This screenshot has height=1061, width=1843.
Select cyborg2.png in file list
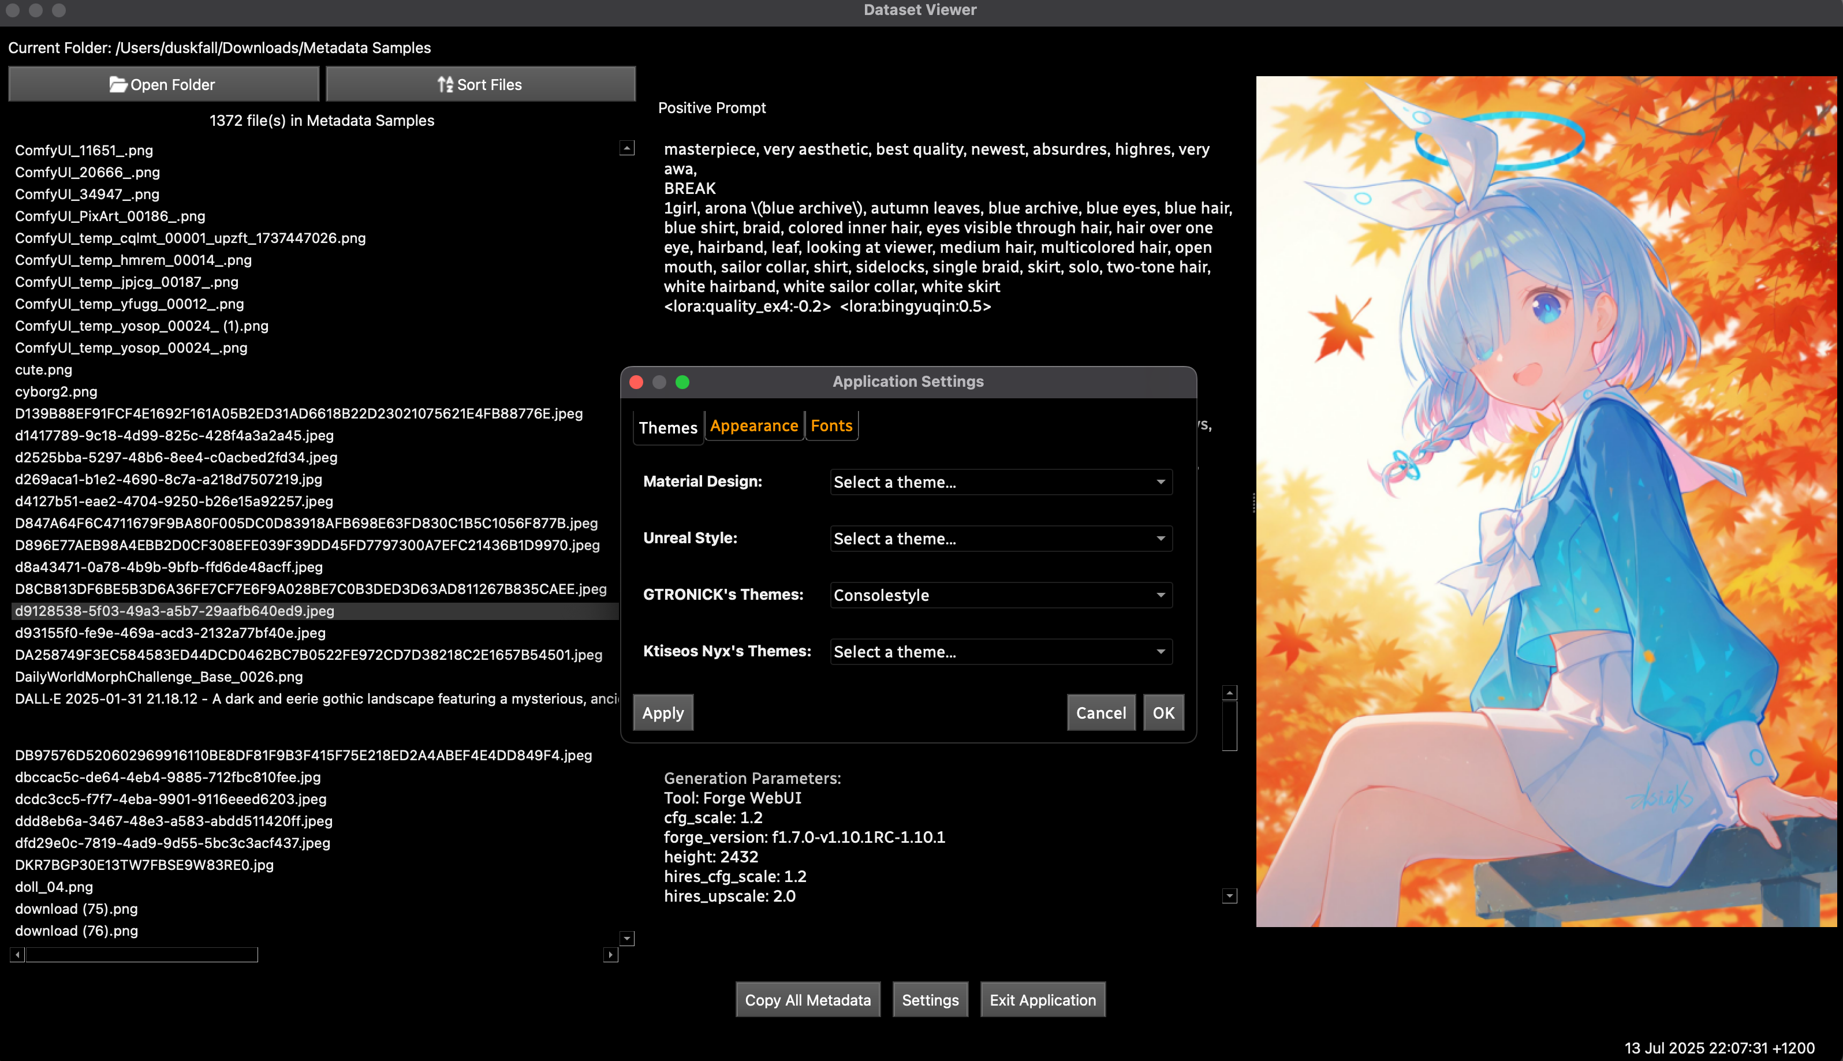pyautogui.click(x=56, y=391)
